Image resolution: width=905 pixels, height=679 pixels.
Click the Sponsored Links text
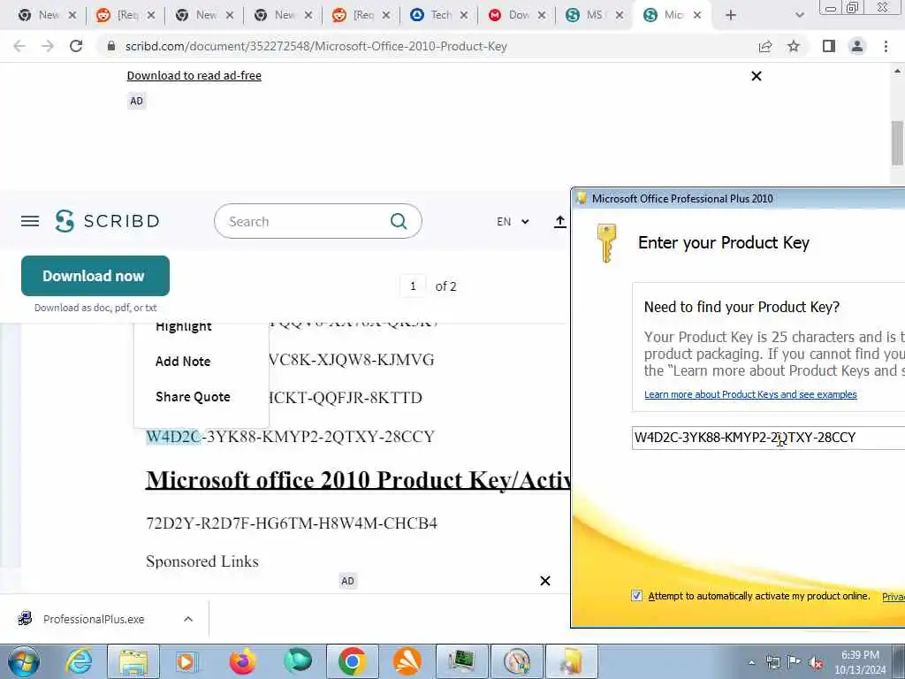pos(202,561)
